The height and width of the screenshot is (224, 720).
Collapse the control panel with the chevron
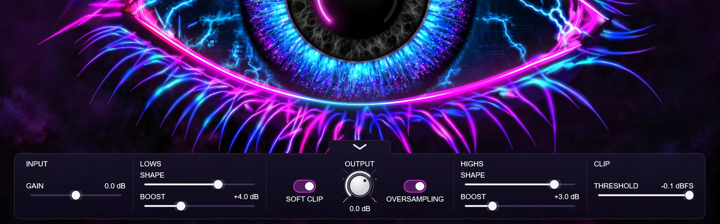pos(359,147)
